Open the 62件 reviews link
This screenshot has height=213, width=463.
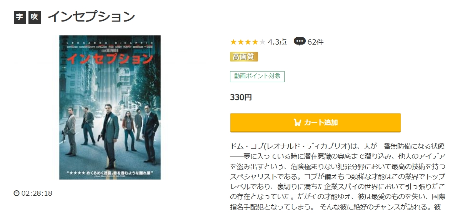[315, 42]
